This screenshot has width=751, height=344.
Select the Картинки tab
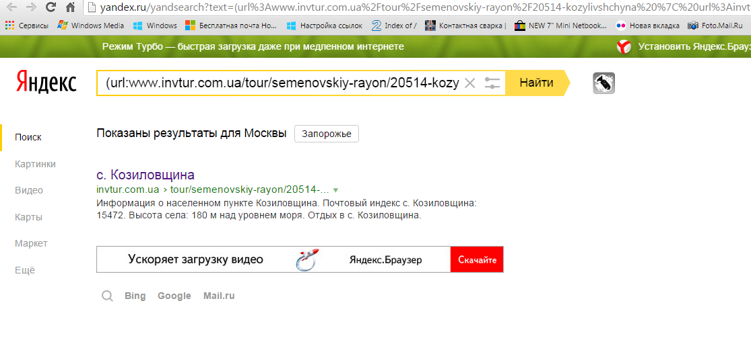[x=36, y=165]
